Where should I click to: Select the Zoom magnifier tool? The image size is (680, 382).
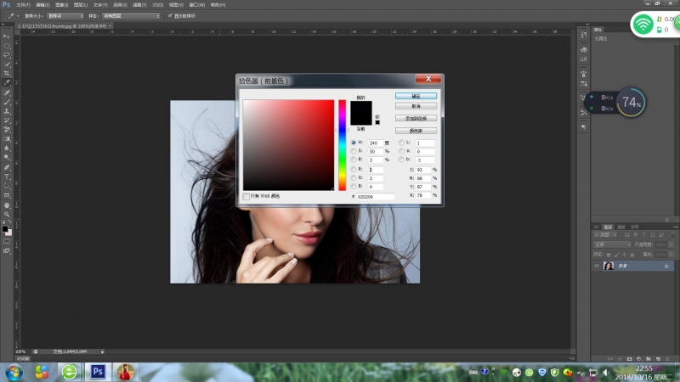[7, 214]
